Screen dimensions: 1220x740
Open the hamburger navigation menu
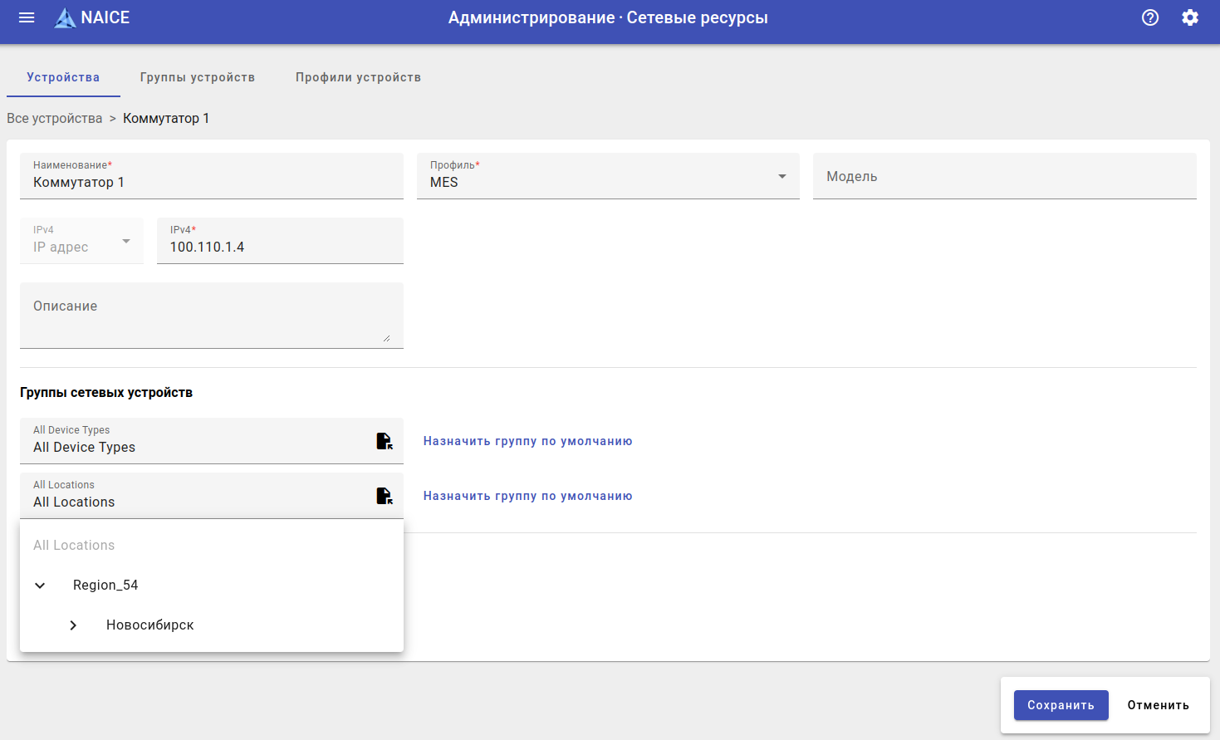pyautogui.click(x=27, y=17)
